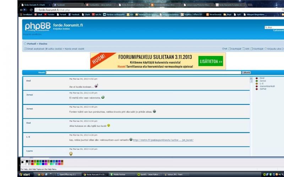The height and width of the screenshot is (177, 284).
Task: Click username marenkienkeli in online list
Action: (x=267, y=86)
